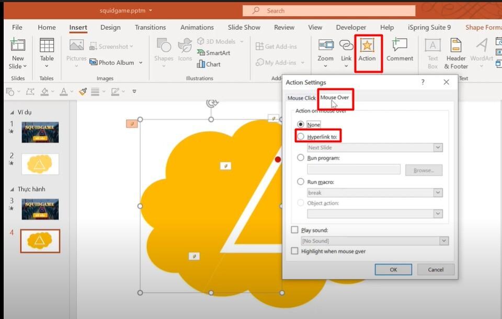Open the Transitions ribbon tab
502x319 pixels.
click(150, 27)
